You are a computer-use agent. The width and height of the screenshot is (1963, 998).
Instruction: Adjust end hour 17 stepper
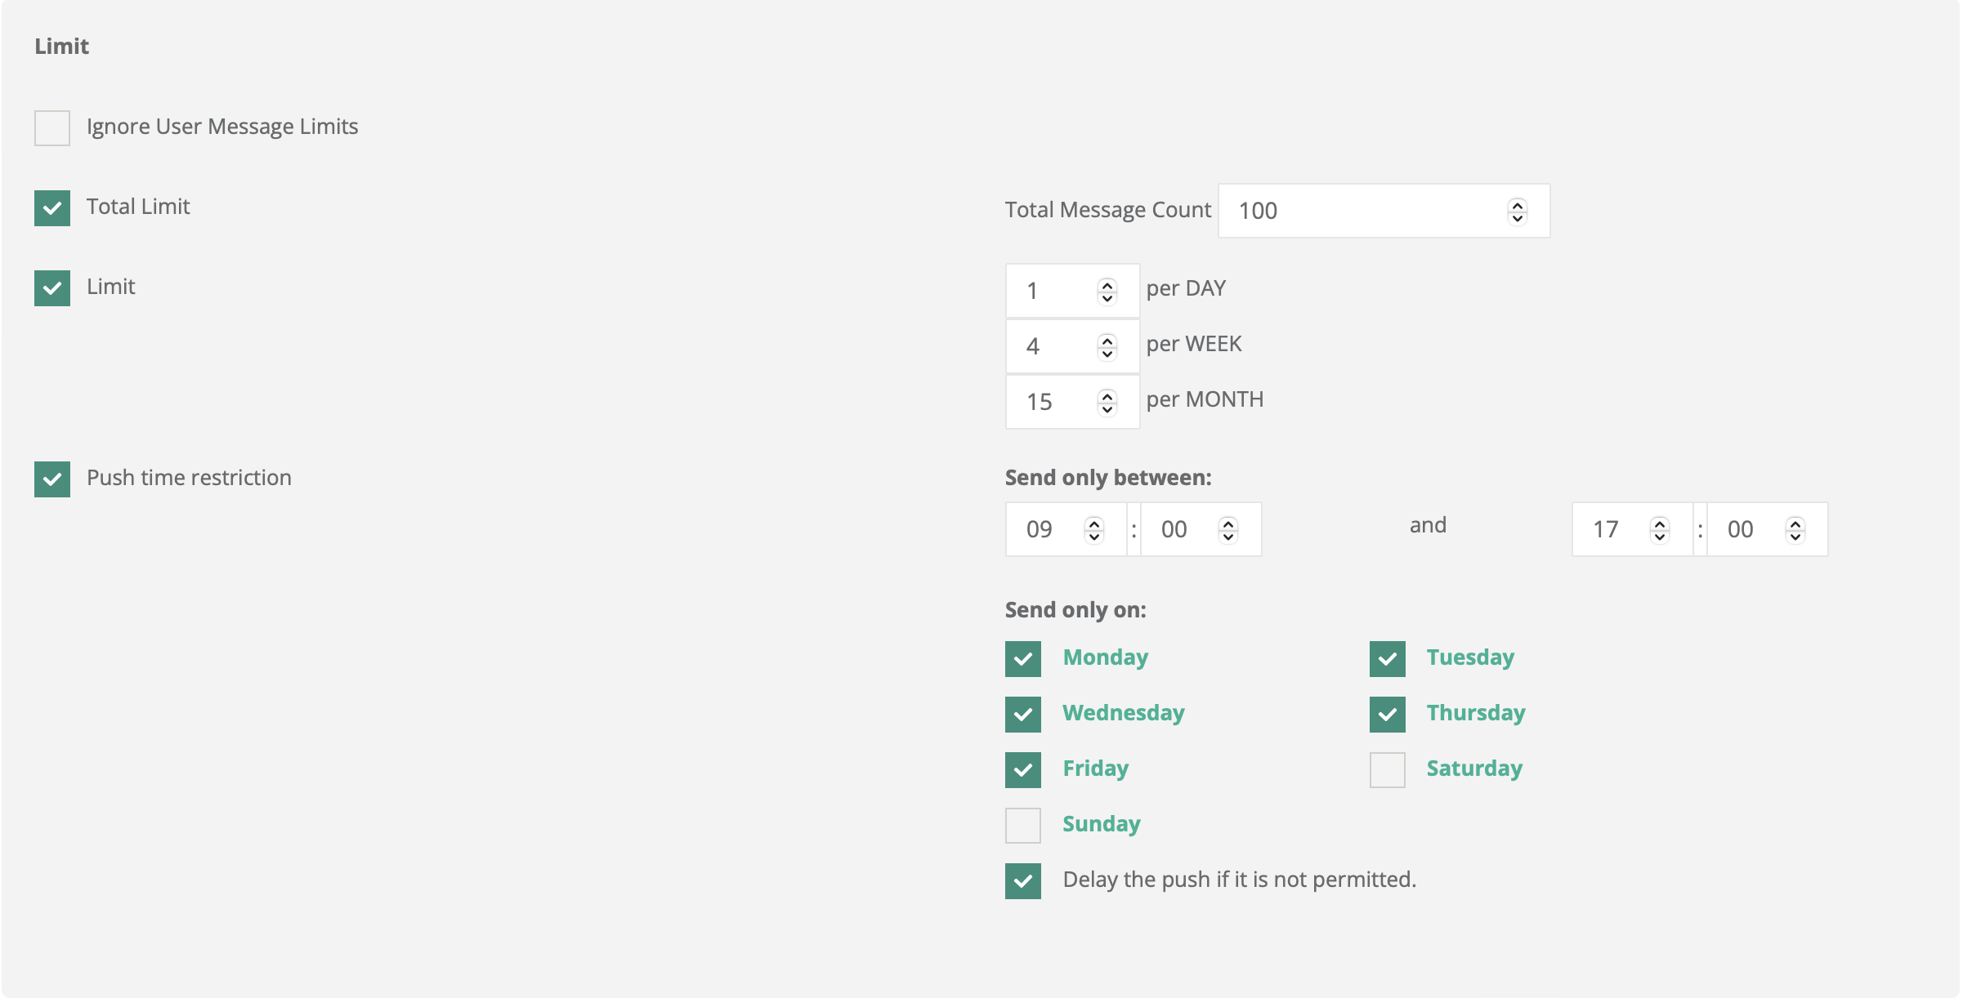[1659, 530]
